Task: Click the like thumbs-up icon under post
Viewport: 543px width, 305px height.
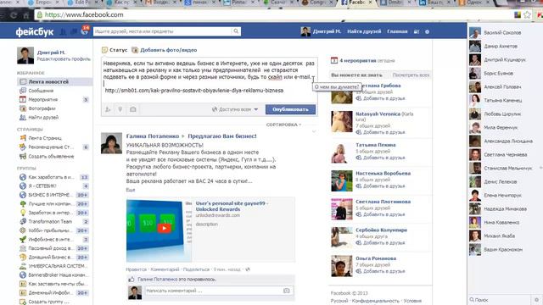Action: coord(132,279)
